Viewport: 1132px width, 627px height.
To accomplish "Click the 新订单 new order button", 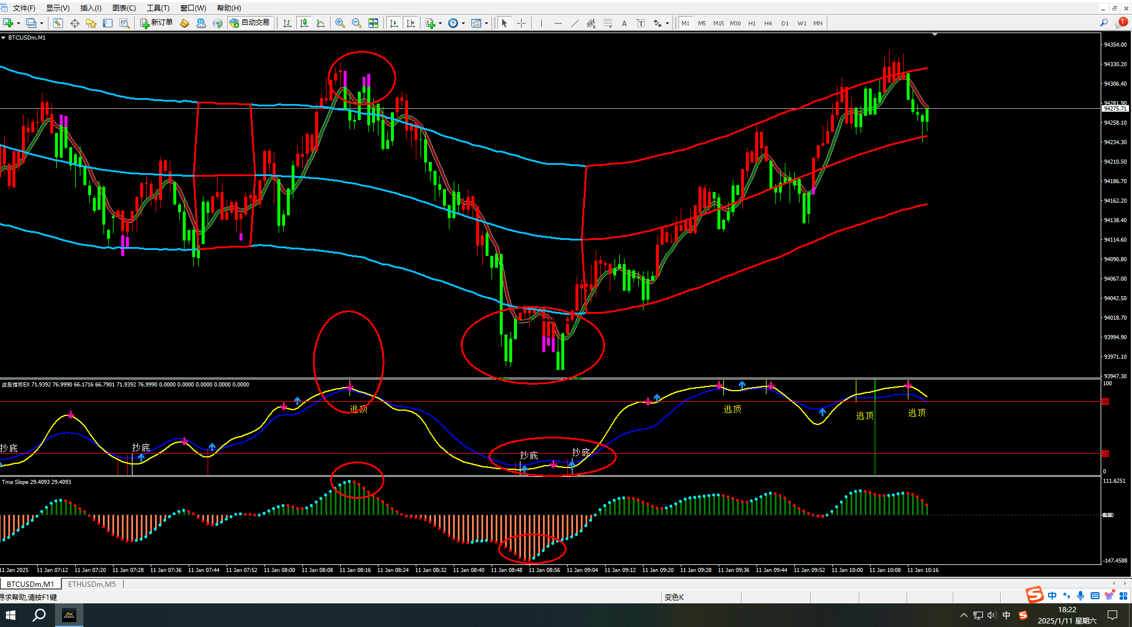I will (x=157, y=23).
